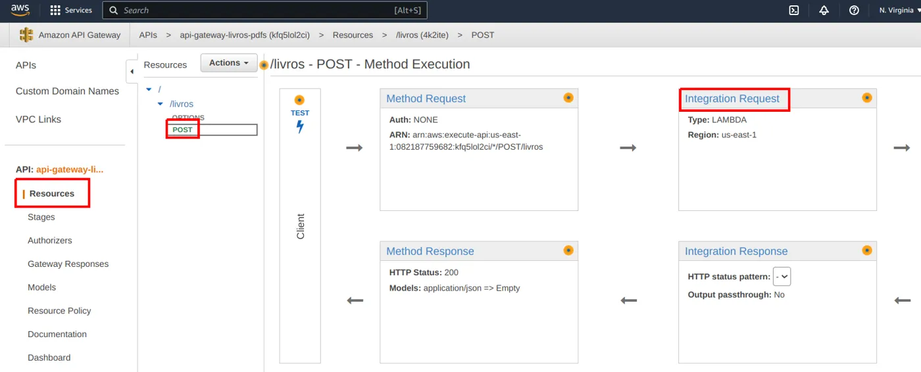921x372 pixels.
Task: Click /livros (4k2ite) breadcrumb
Action: pos(422,35)
